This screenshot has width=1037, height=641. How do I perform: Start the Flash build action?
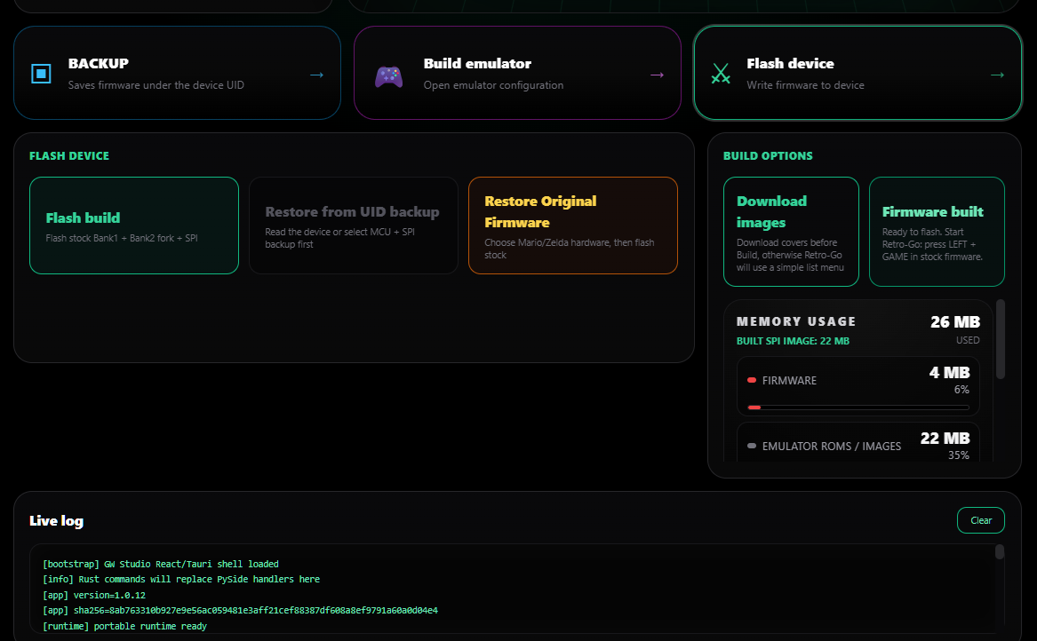pos(134,226)
